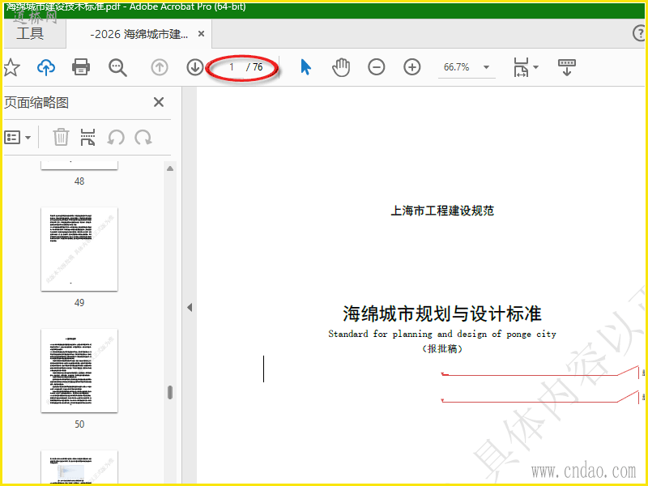This screenshot has height=486, width=648.
Task: Open thumbnail panel options menu
Action: point(17,137)
